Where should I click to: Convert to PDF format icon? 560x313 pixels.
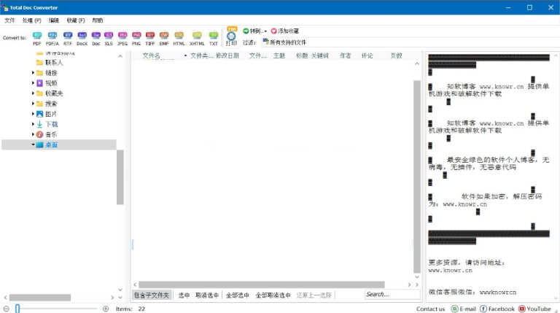tap(37, 38)
